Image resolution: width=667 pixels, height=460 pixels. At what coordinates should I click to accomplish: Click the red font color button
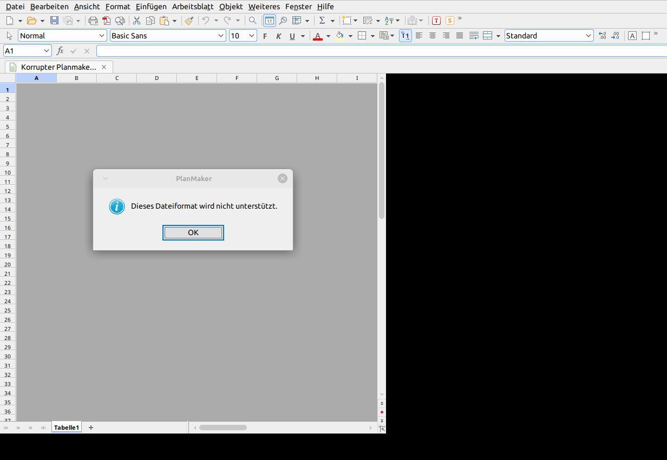click(318, 36)
